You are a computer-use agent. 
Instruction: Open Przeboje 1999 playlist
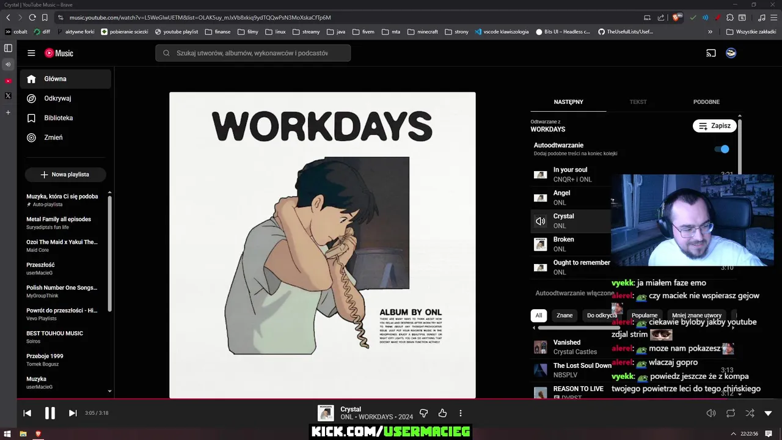pos(62,360)
